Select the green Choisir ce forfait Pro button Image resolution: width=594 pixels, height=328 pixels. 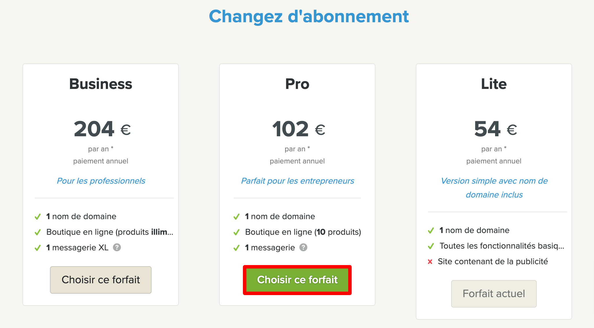tap(297, 280)
